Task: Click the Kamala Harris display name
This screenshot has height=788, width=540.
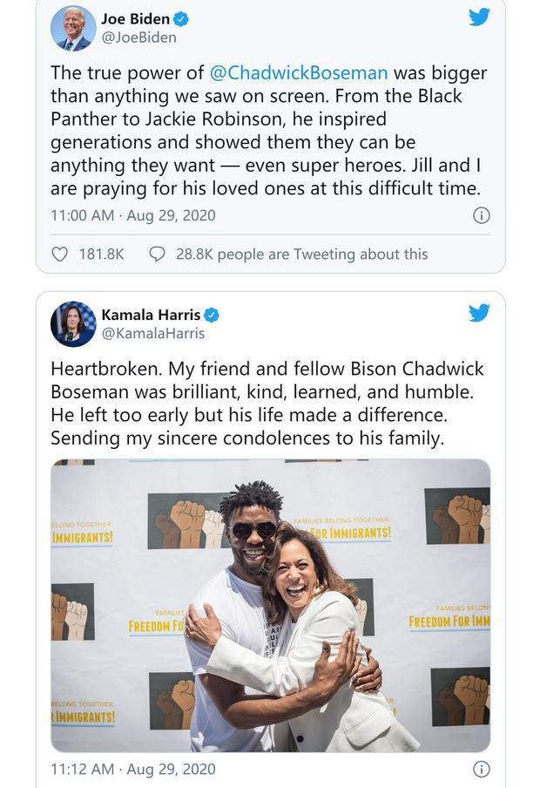Action: click(151, 315)
